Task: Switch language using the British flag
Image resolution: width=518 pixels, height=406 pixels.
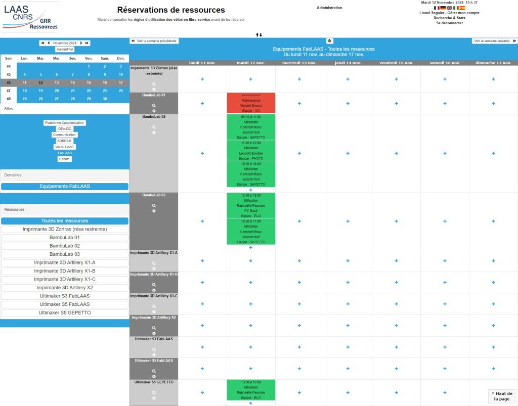Action: [449, 8]
